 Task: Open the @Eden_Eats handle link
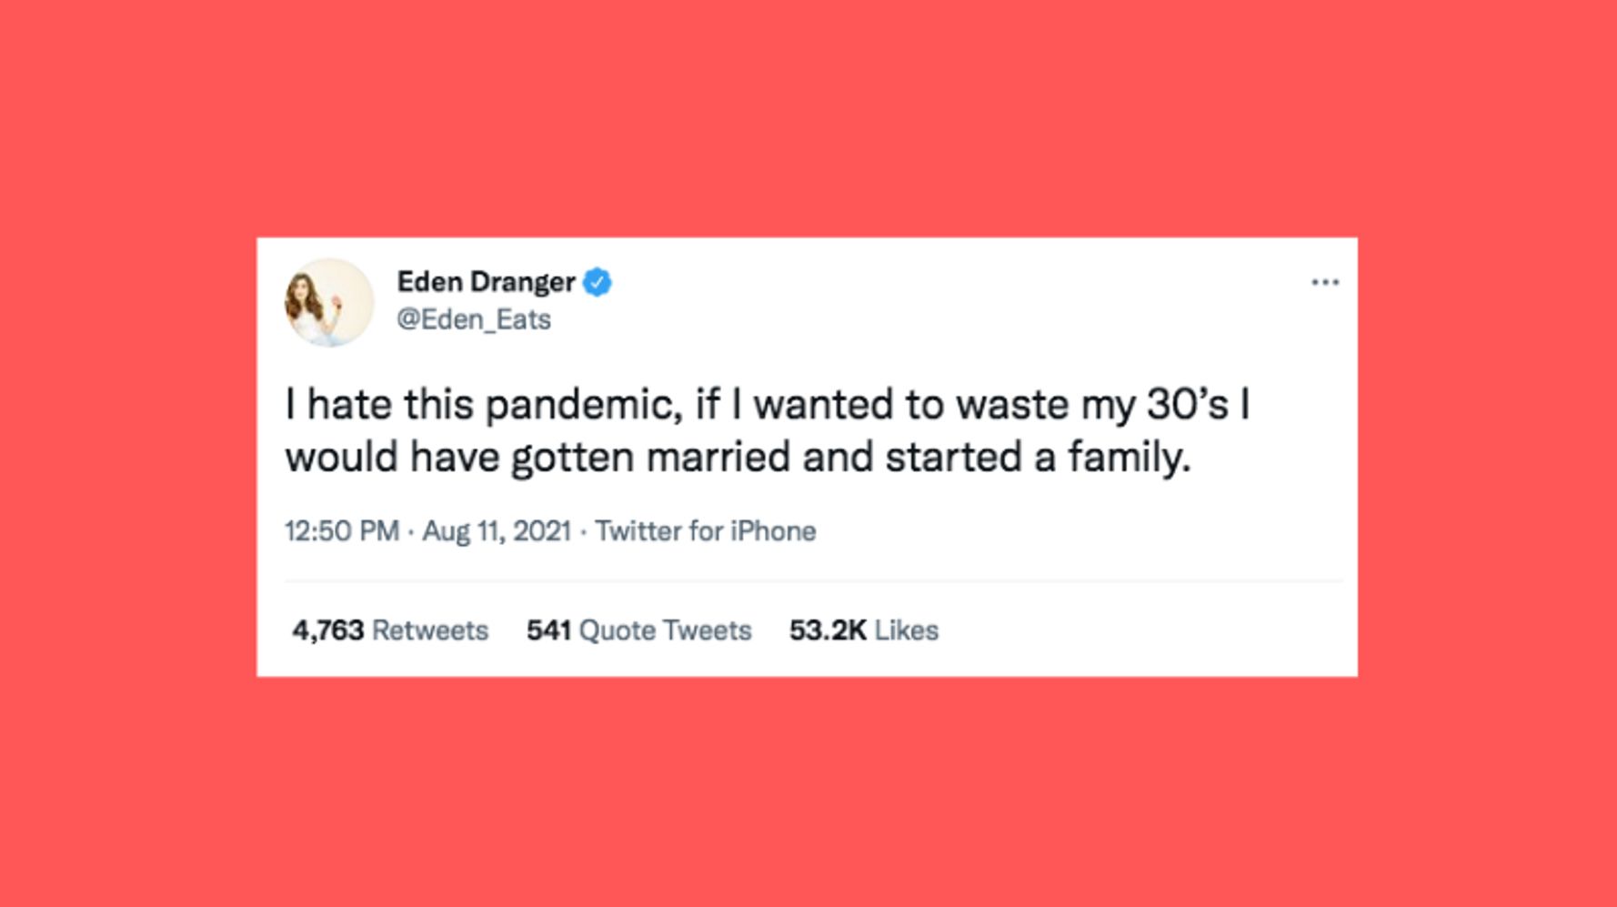474,319
